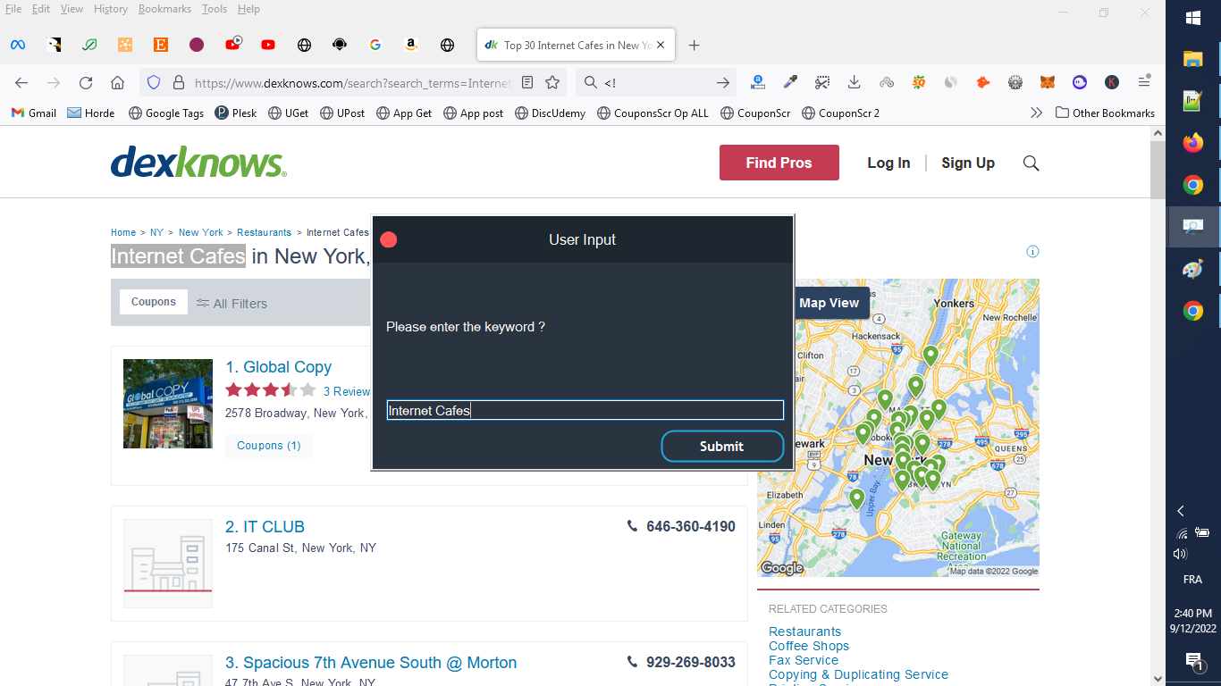Select the ColorZilla eyedropper tool
This screenshot has height=686, width=1221.
tap(790, 82)
